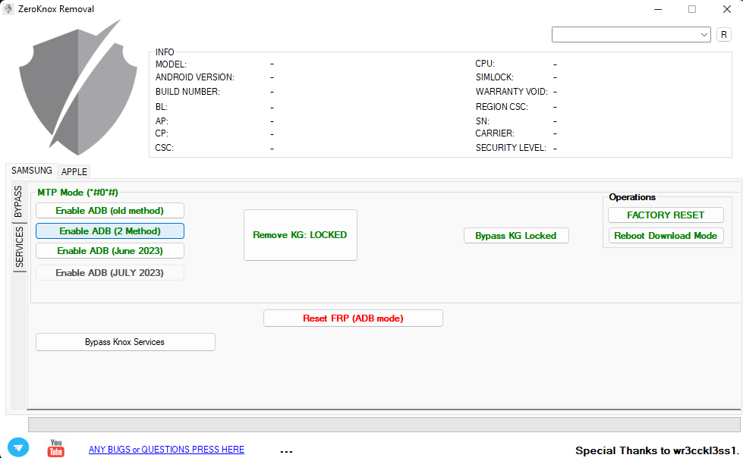Click the ANDROID VERSION: label
This screenshot has height=458, width=743.
coord(195,77)
